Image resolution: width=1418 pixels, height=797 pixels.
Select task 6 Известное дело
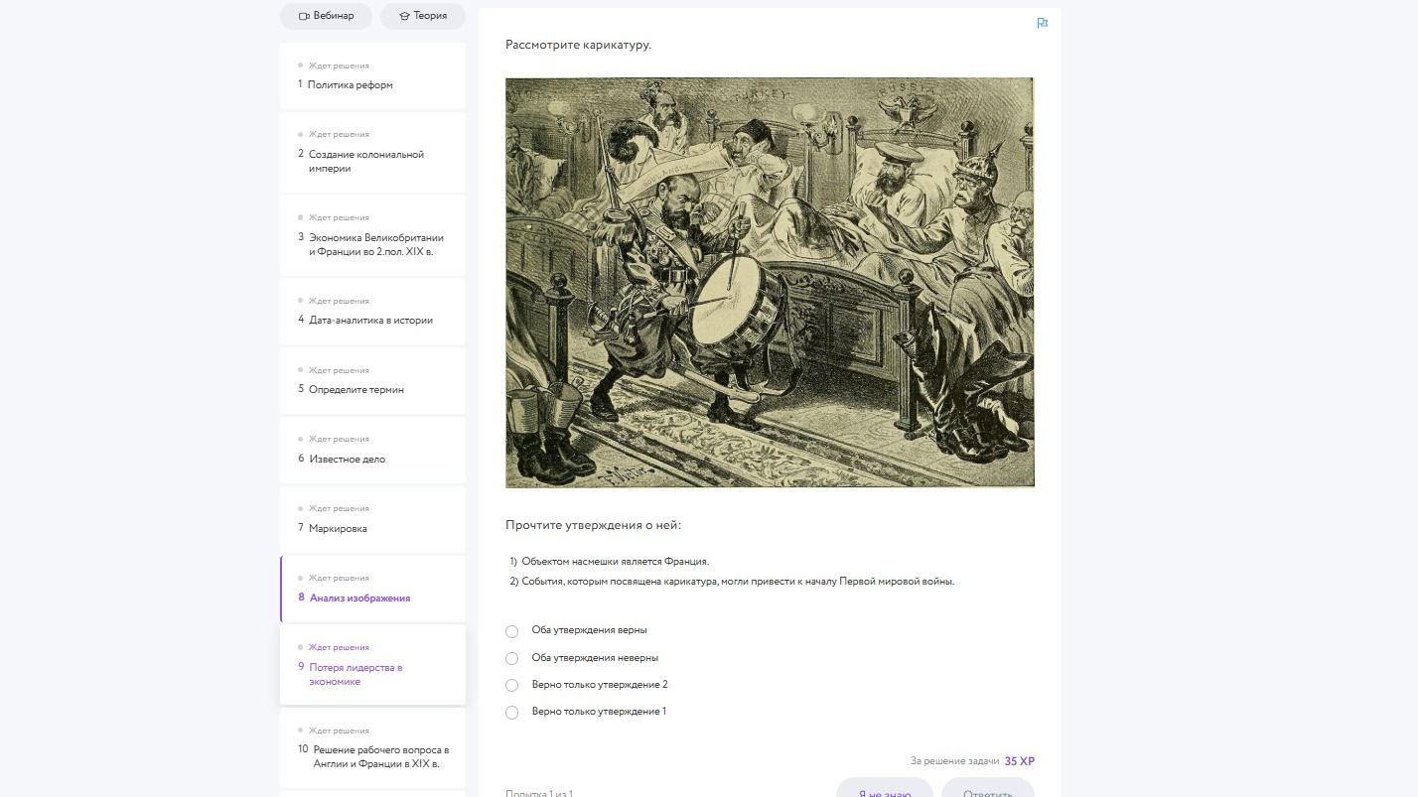click(x=372, y=451)
